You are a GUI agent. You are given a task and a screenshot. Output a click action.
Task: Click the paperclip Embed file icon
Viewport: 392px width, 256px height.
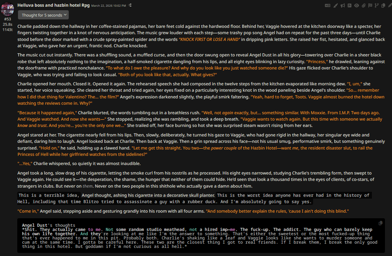[x=363, y=6]
